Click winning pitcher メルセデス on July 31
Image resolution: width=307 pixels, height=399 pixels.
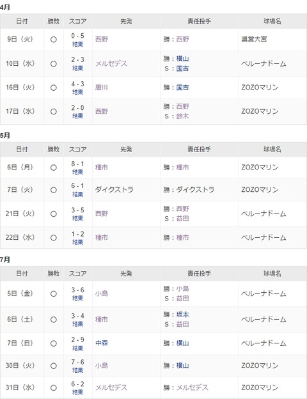pos(192,387)
